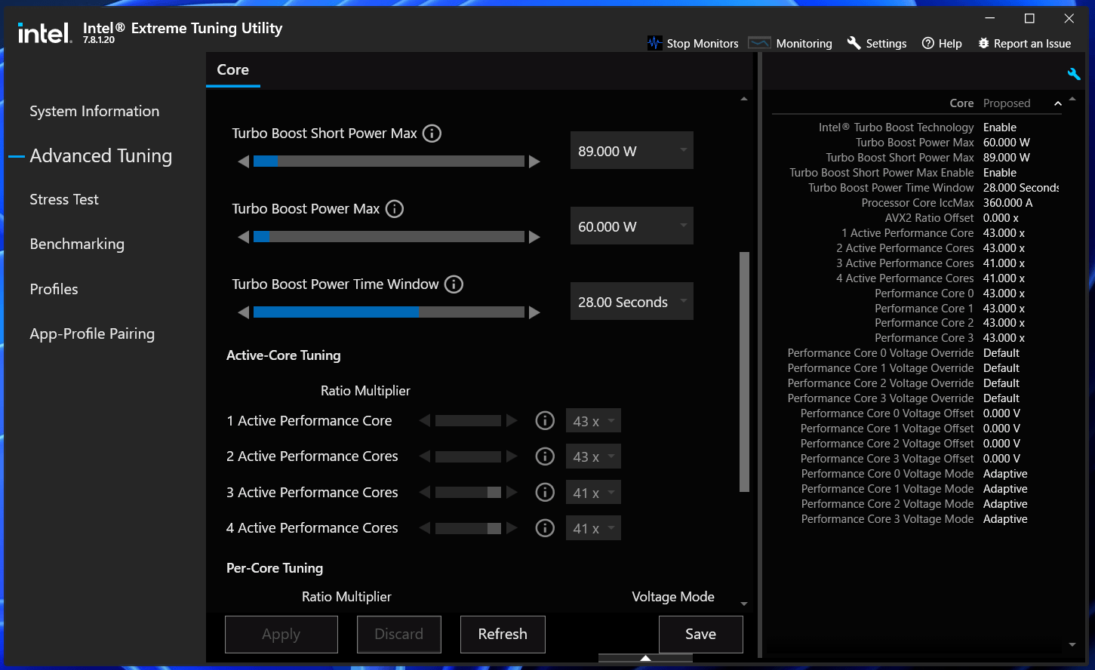This screenshot has width=1095, height=670.
Task: Click the 360.000 A Processor Core IccMax value
Action: [x=1007, y=203]
